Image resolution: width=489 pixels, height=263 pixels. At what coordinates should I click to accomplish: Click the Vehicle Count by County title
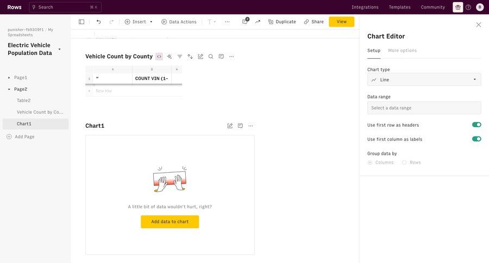(x=119, y=57)
